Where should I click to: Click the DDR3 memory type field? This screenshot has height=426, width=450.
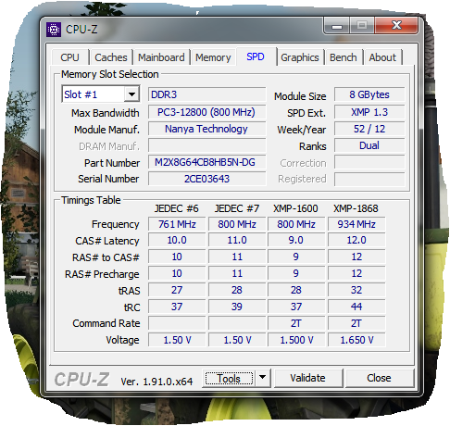tap(206, 94)
